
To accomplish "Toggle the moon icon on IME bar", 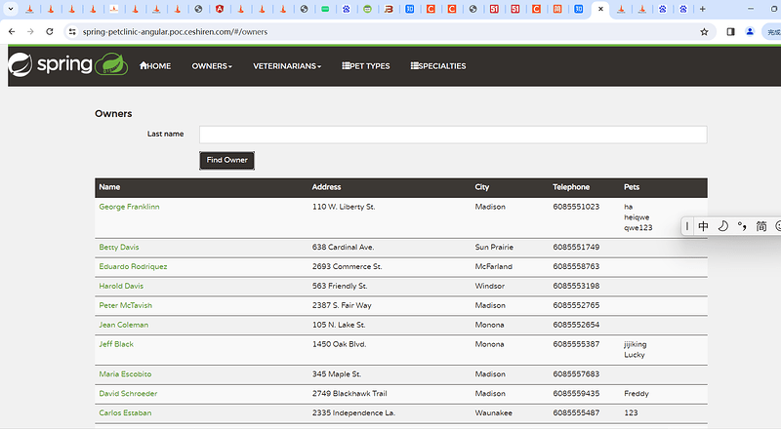I will click(722, 226).
